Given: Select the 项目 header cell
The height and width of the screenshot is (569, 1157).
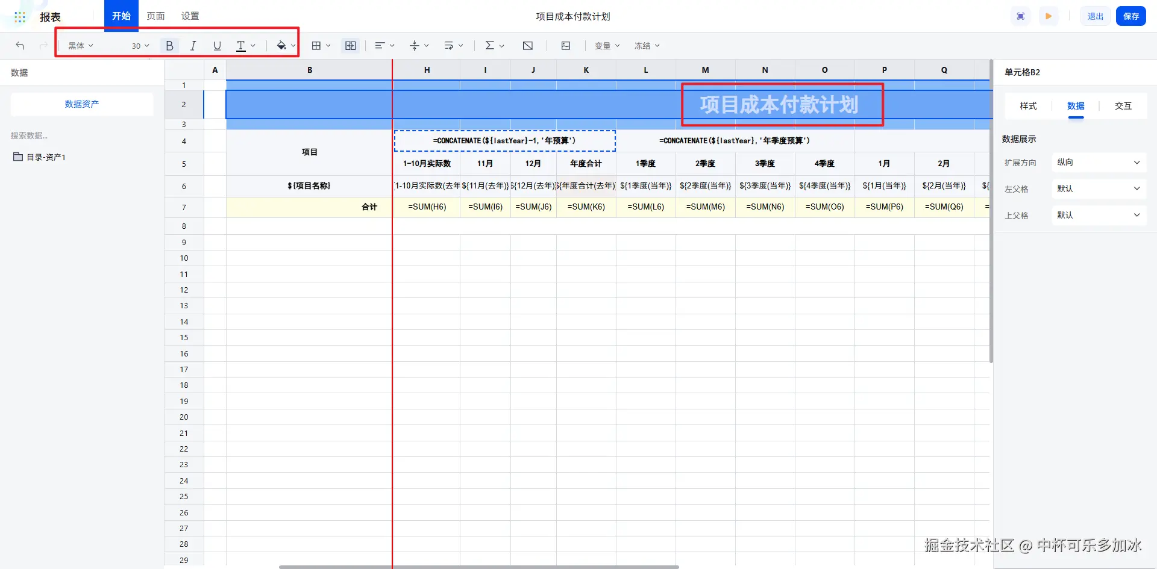Looking at the screenshot, I should pyautogui.click(x=310, y=152).
